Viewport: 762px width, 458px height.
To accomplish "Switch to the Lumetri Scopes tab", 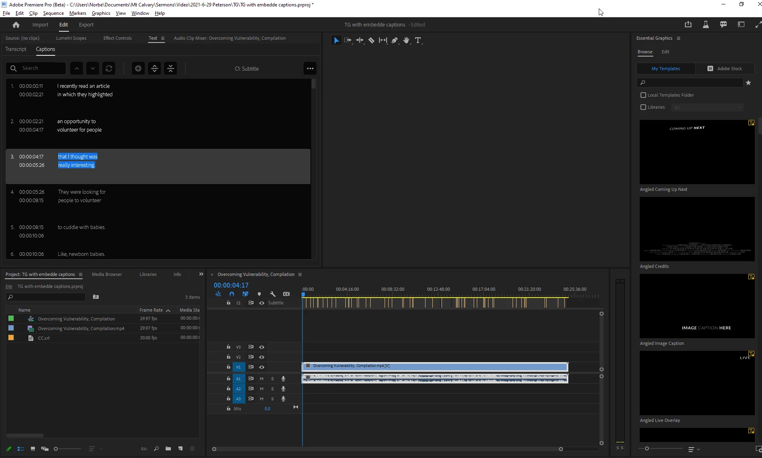I will coord(71,39).
